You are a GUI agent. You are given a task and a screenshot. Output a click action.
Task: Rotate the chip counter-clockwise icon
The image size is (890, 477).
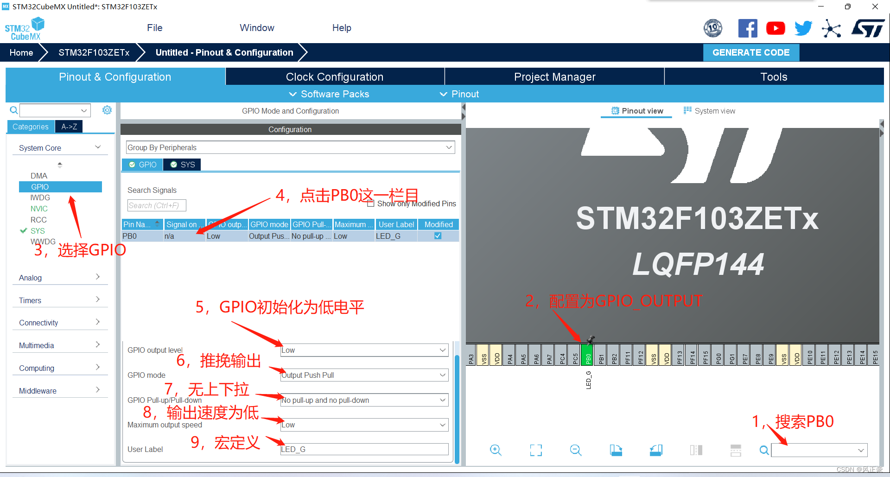coord(656,450)
